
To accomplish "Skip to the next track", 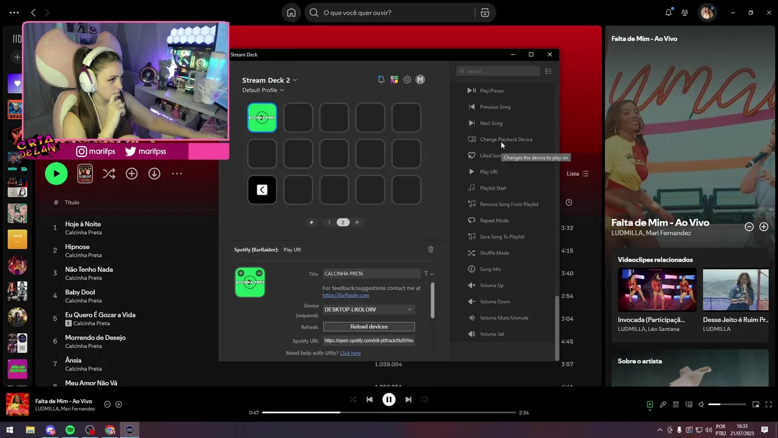I will click(408, 400).
